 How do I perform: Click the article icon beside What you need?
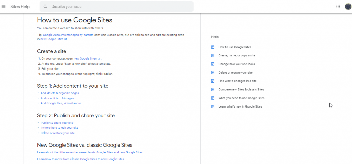(x=213, y=98)
